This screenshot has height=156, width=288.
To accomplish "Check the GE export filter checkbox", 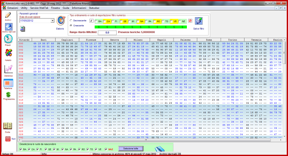I will point(121,21).
